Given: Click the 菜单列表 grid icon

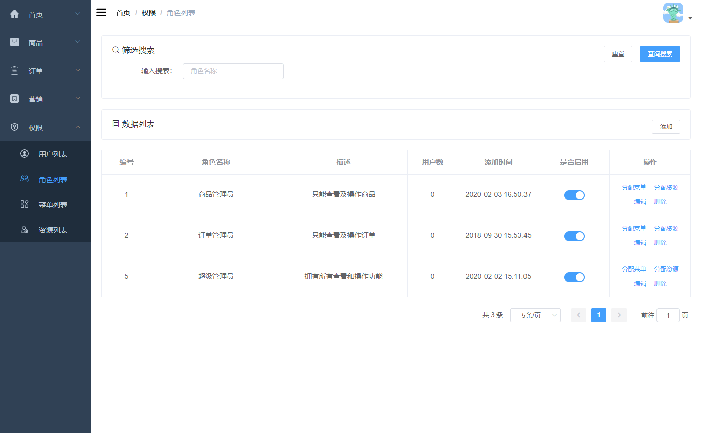Looking at the screenshot, I should [24, 204].
